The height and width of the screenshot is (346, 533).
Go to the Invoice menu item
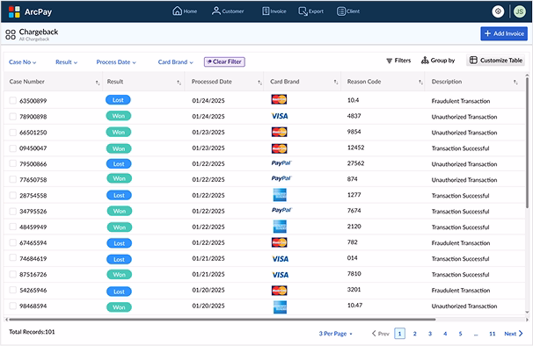(274, 11)
